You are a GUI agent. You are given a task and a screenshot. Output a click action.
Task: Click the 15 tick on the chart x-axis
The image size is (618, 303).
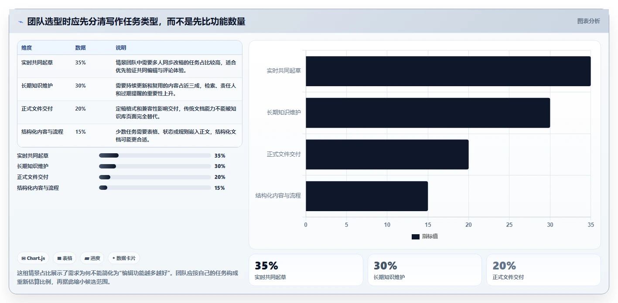(x=428, y=225)
